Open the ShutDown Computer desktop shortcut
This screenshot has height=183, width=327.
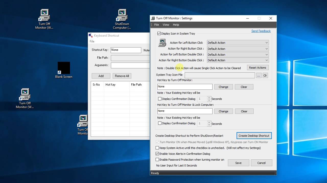[122, 19]
